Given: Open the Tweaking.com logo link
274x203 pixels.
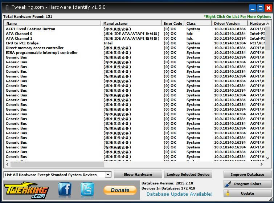Looking at the screenshot, I should coord(26,190).
